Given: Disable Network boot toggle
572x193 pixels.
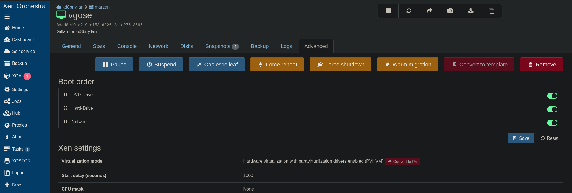Looking at the screenshot, I should tap(552, 123).
